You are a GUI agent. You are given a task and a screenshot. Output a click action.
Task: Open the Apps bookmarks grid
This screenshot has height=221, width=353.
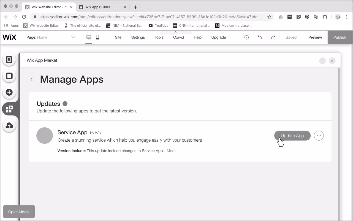pyautogui.click(x=12, y=26)
